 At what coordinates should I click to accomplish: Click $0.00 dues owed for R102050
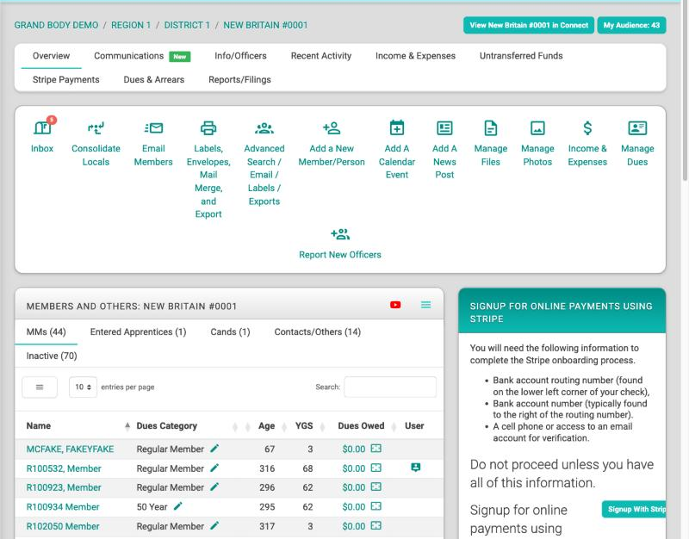coord(354,526)
